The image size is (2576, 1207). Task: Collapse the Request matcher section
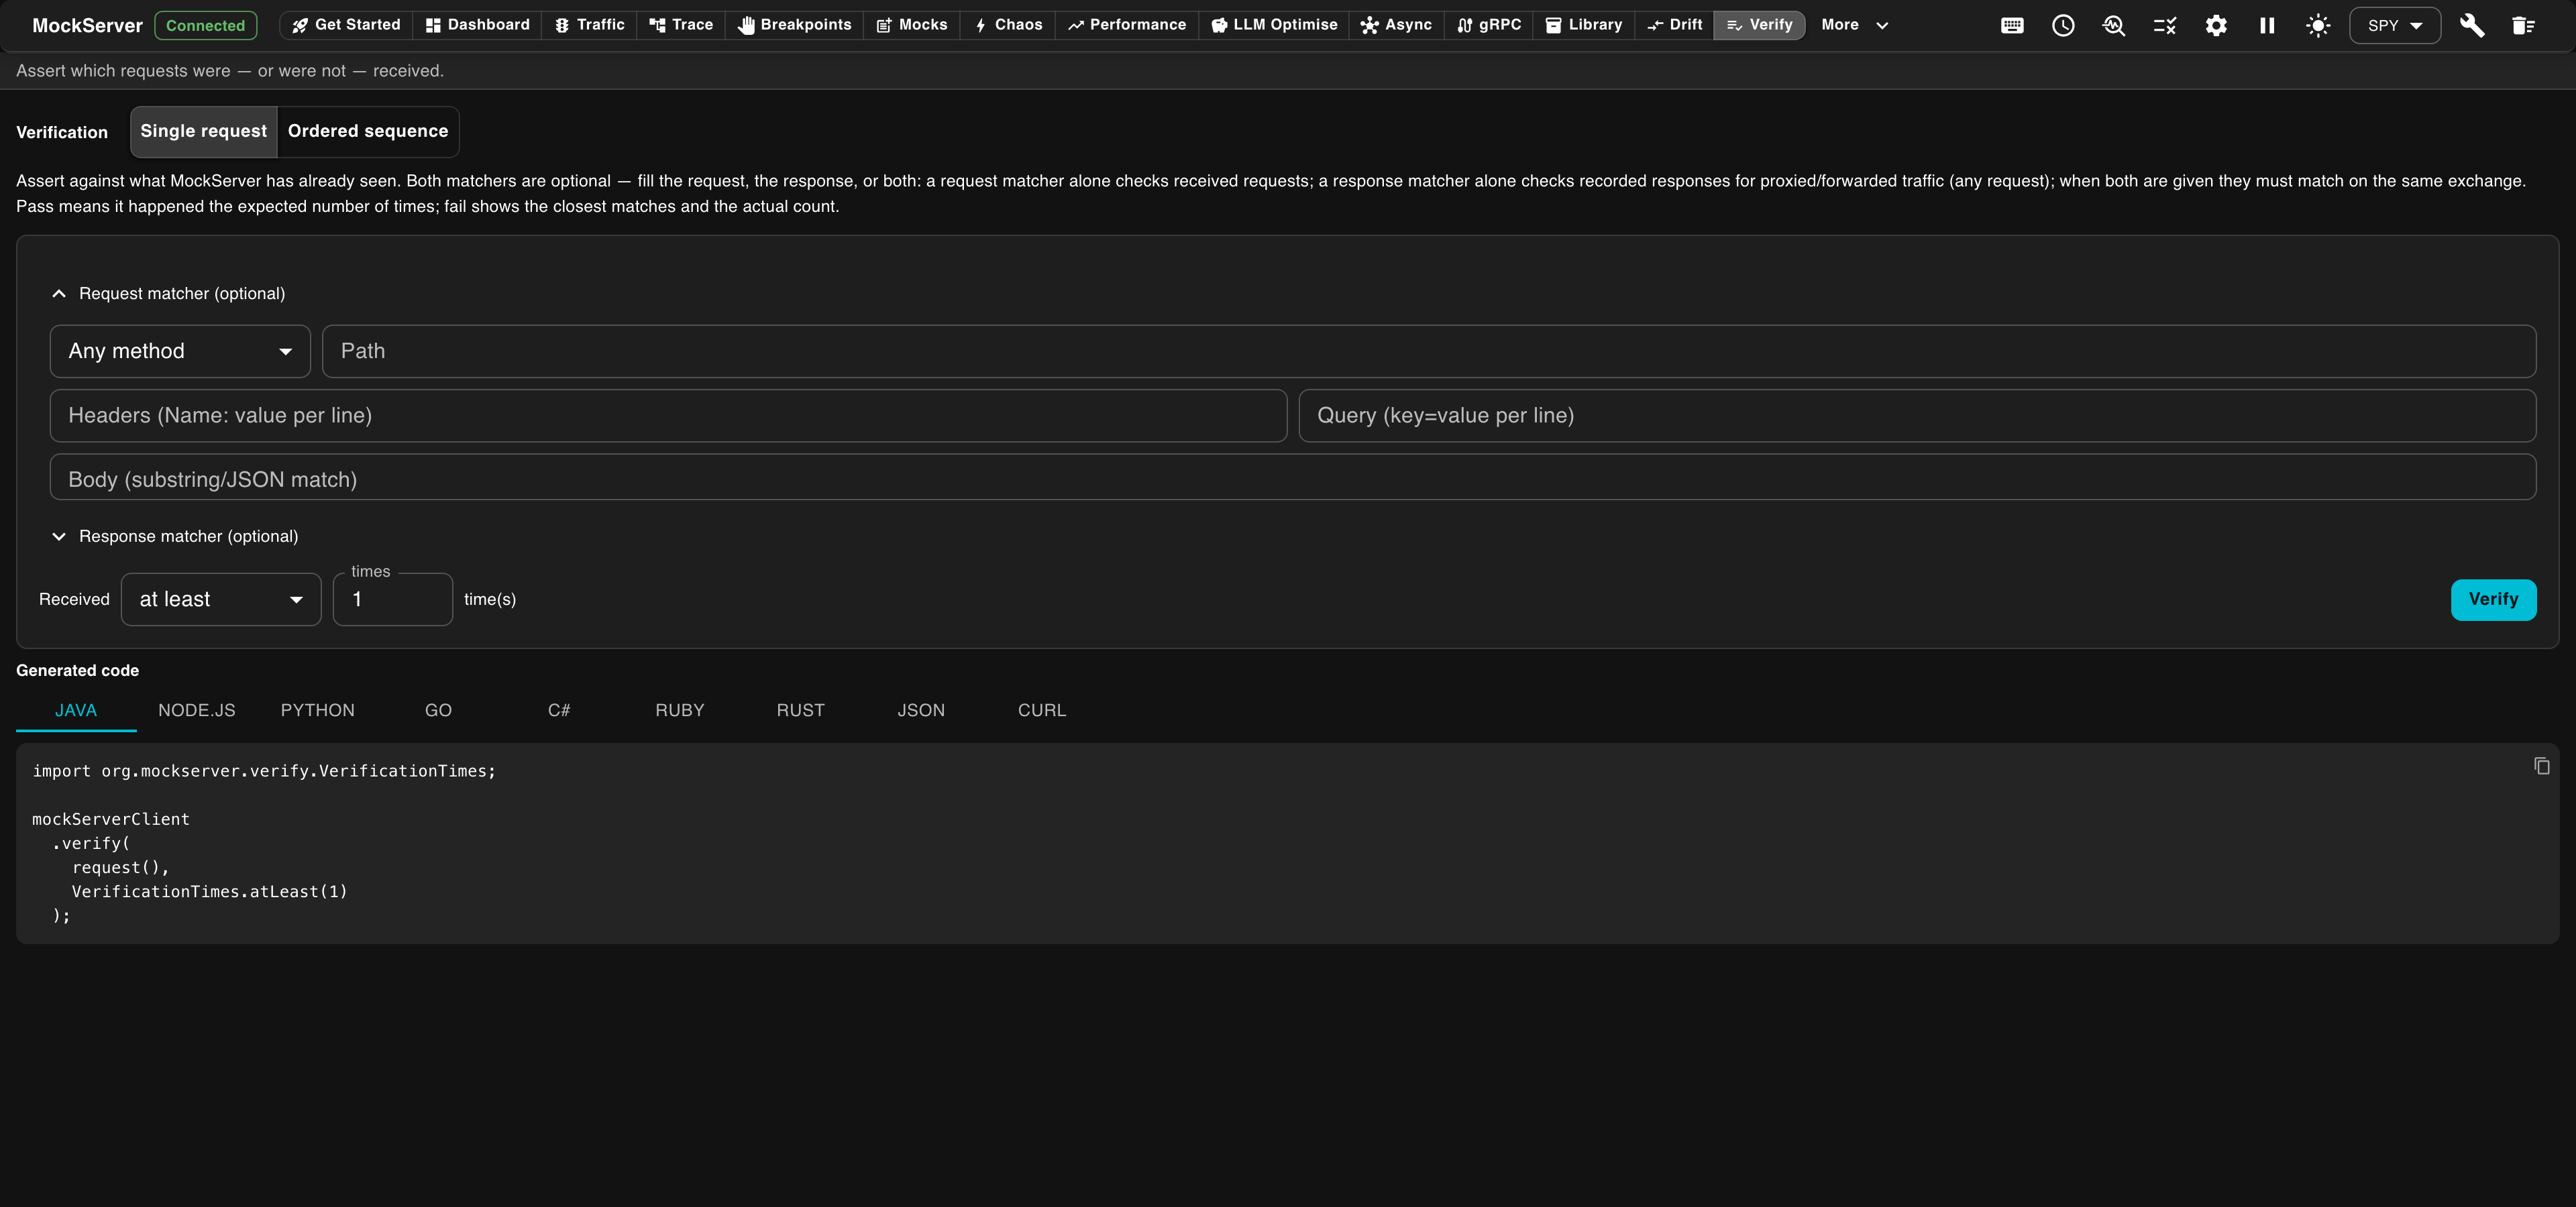tap(168, 294)
